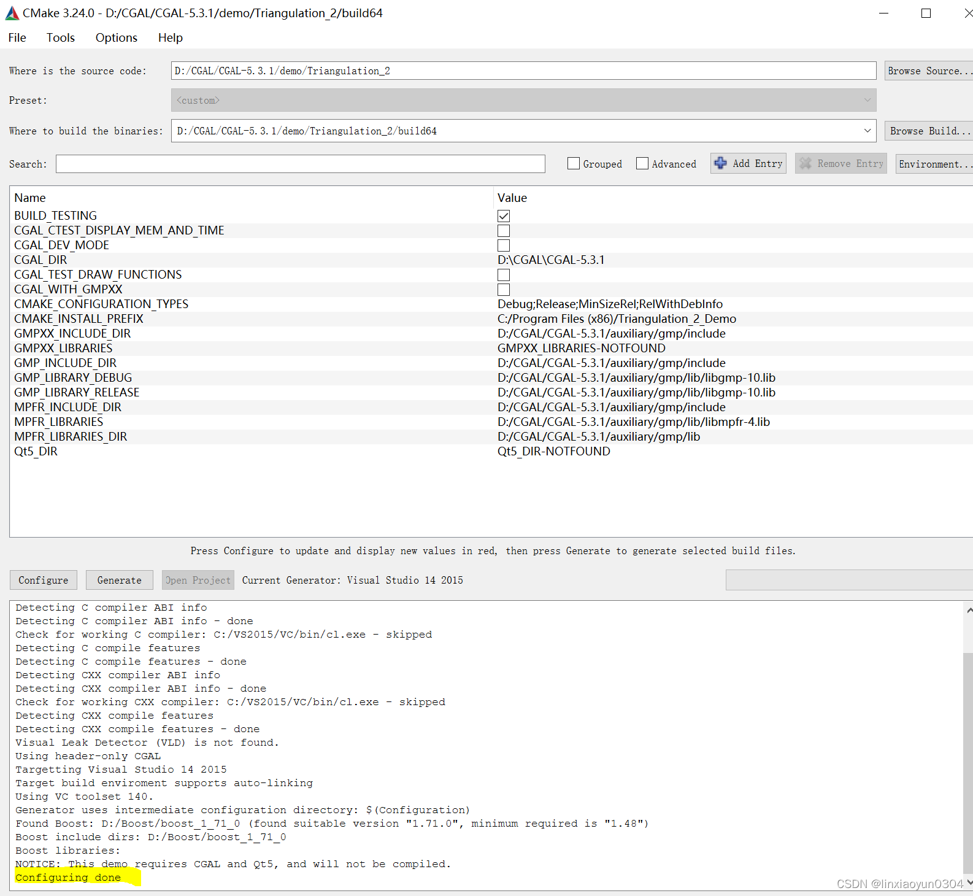Select the MPFR_INCLUDE_DIR value
This screenshot has width=973, height=896.
pyautogui.click(x=612, y=407)
